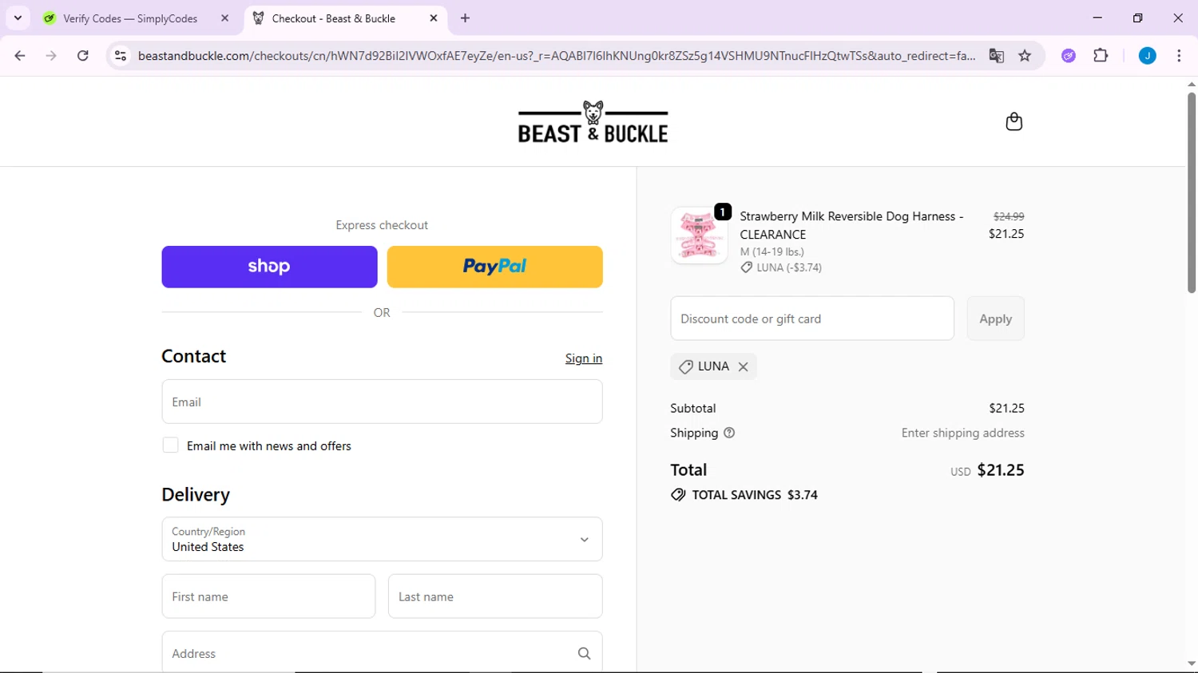
Task: Bookmark this page with the star
Action: (1025, 56)
